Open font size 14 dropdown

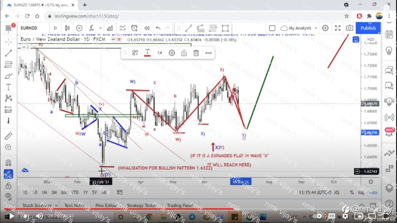(x=160, y=53)
